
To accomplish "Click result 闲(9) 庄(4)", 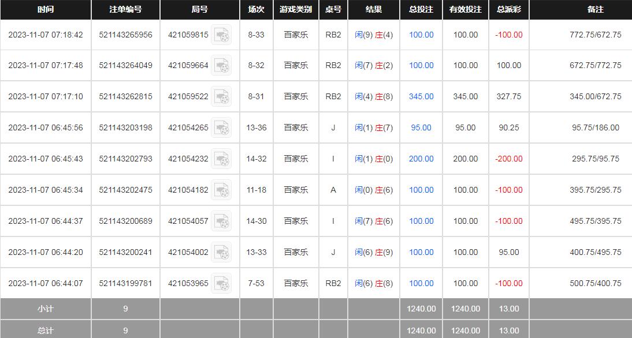I will 374,35.
